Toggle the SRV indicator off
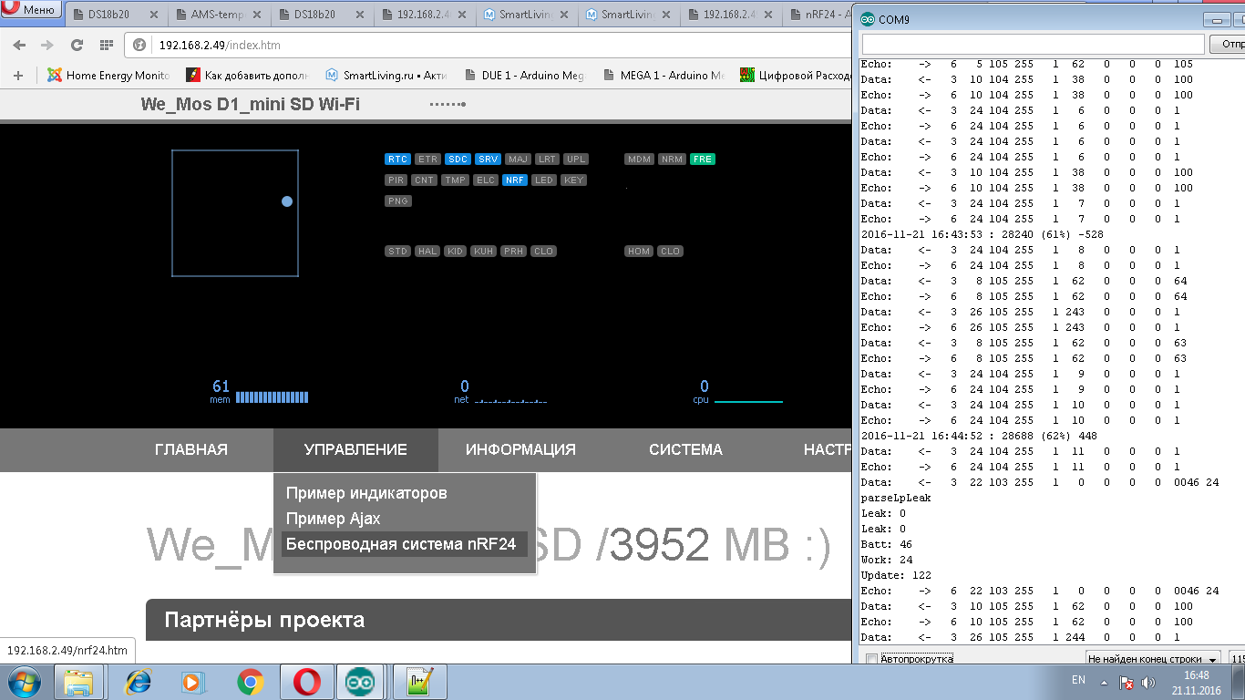 tap(488, 159)
